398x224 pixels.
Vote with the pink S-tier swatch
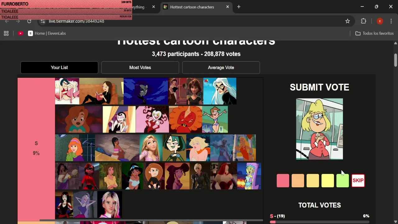pyautogui.click(x=283, y=181)
